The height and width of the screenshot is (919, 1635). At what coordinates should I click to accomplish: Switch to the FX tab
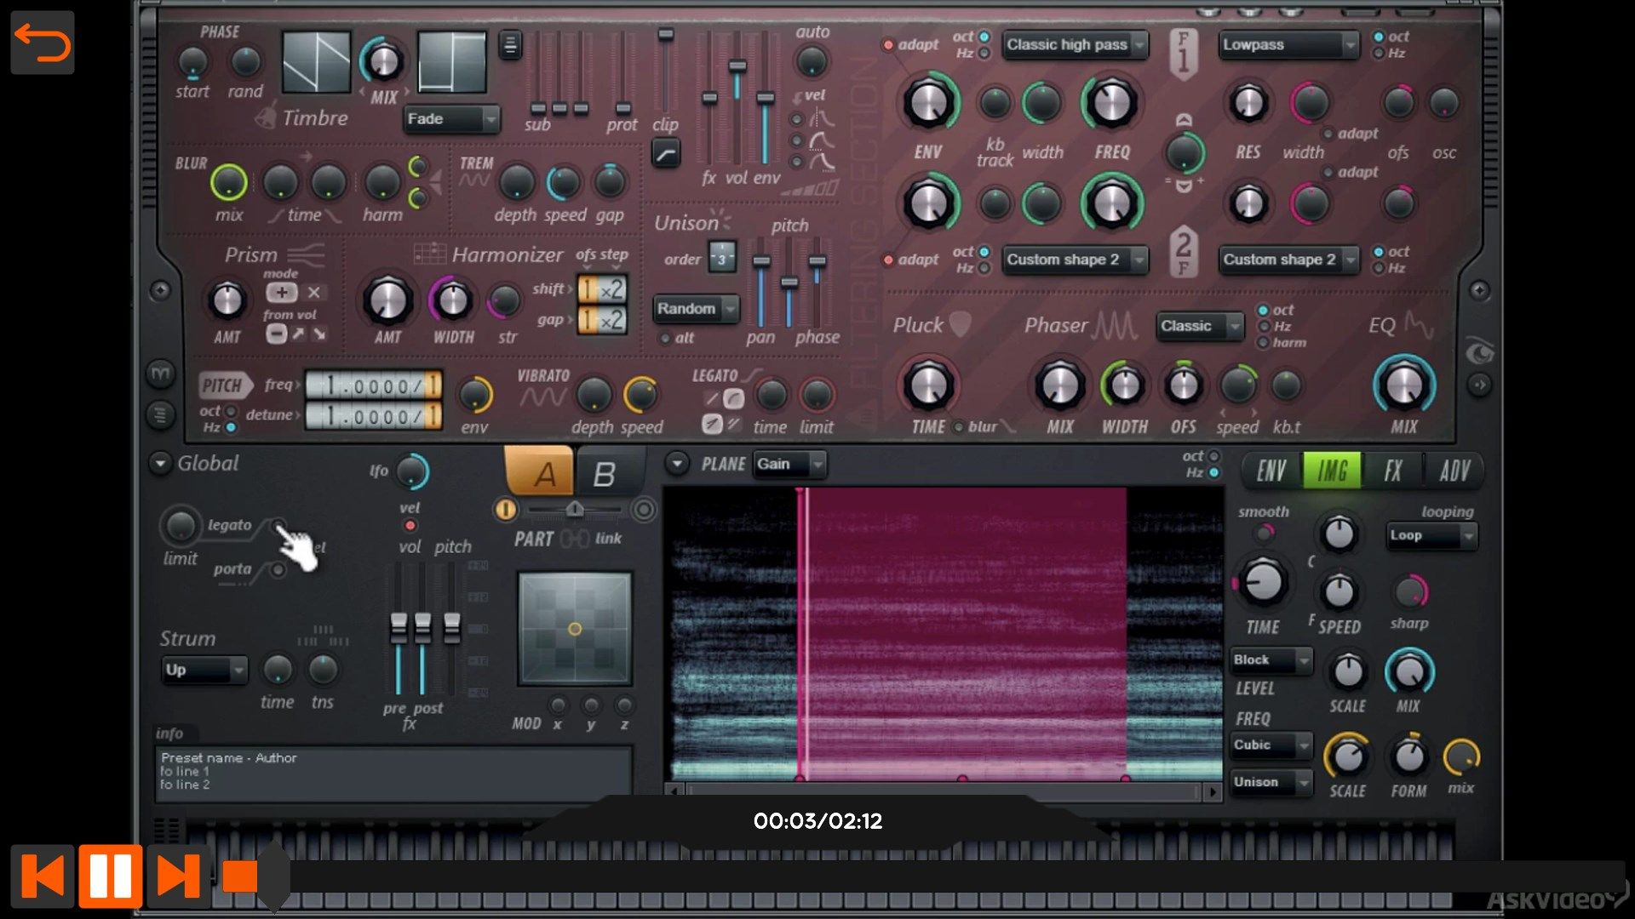pos(1393,471)
